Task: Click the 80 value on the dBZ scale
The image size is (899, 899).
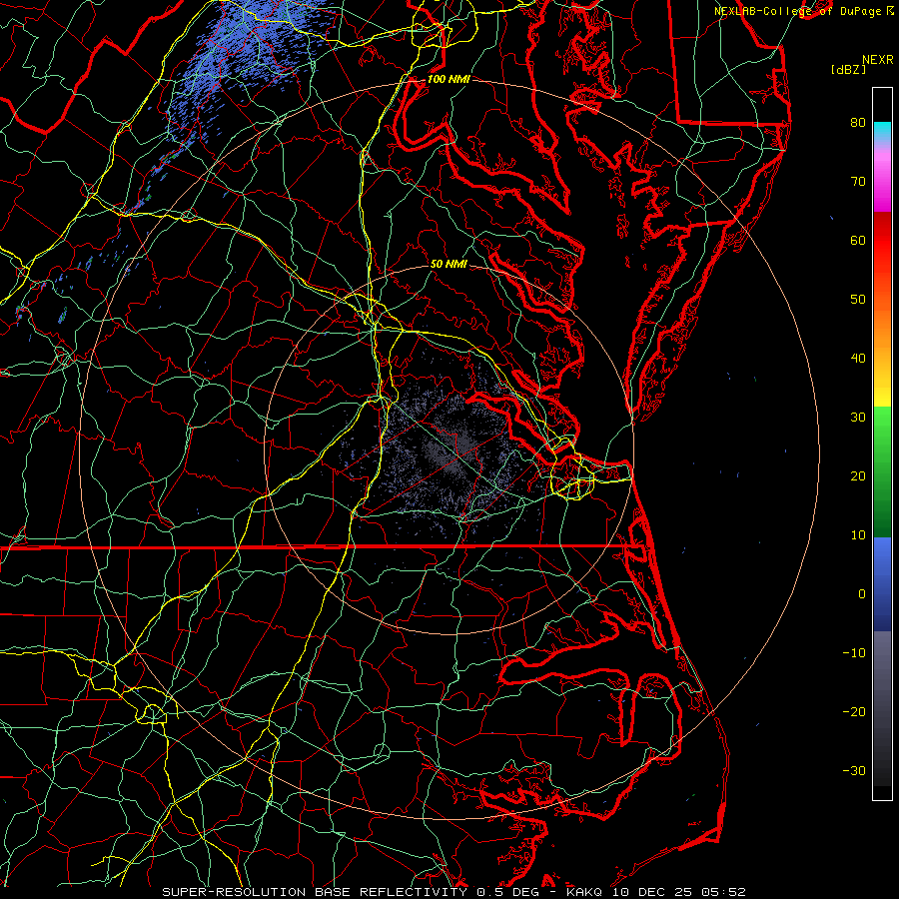Action: click(858, 122)
